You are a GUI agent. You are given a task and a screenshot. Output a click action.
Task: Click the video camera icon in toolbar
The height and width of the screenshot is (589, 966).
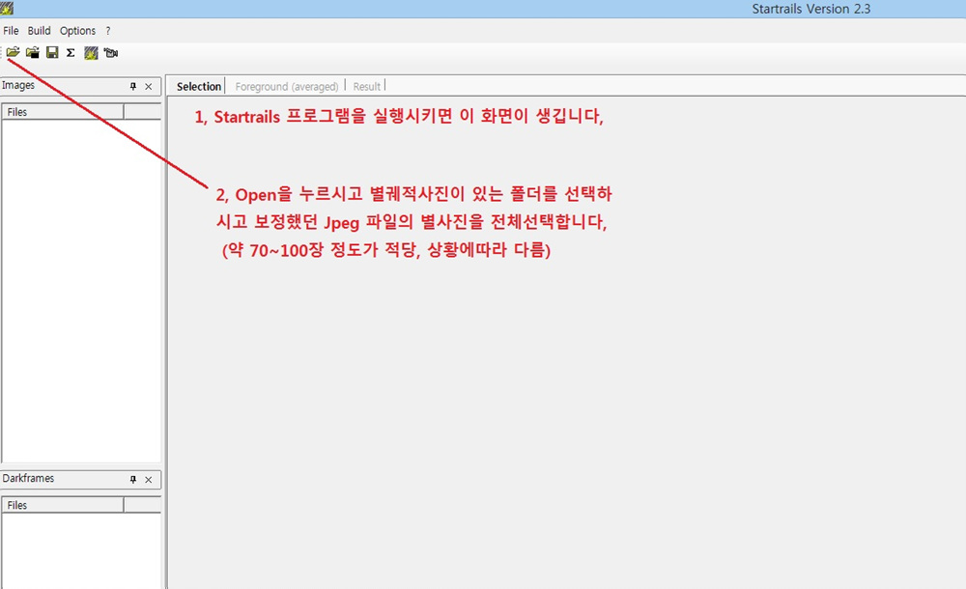[x=111, y=52]
